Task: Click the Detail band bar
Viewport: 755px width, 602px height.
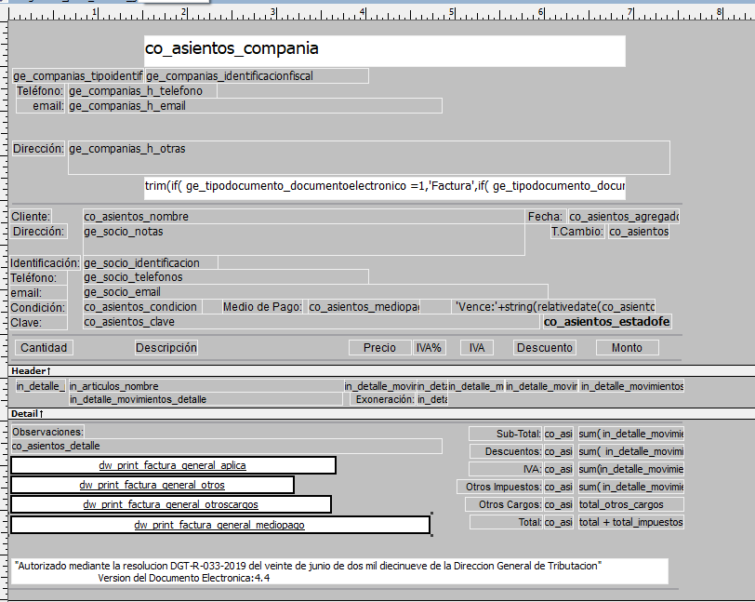Action: click(x=381, y=413)
